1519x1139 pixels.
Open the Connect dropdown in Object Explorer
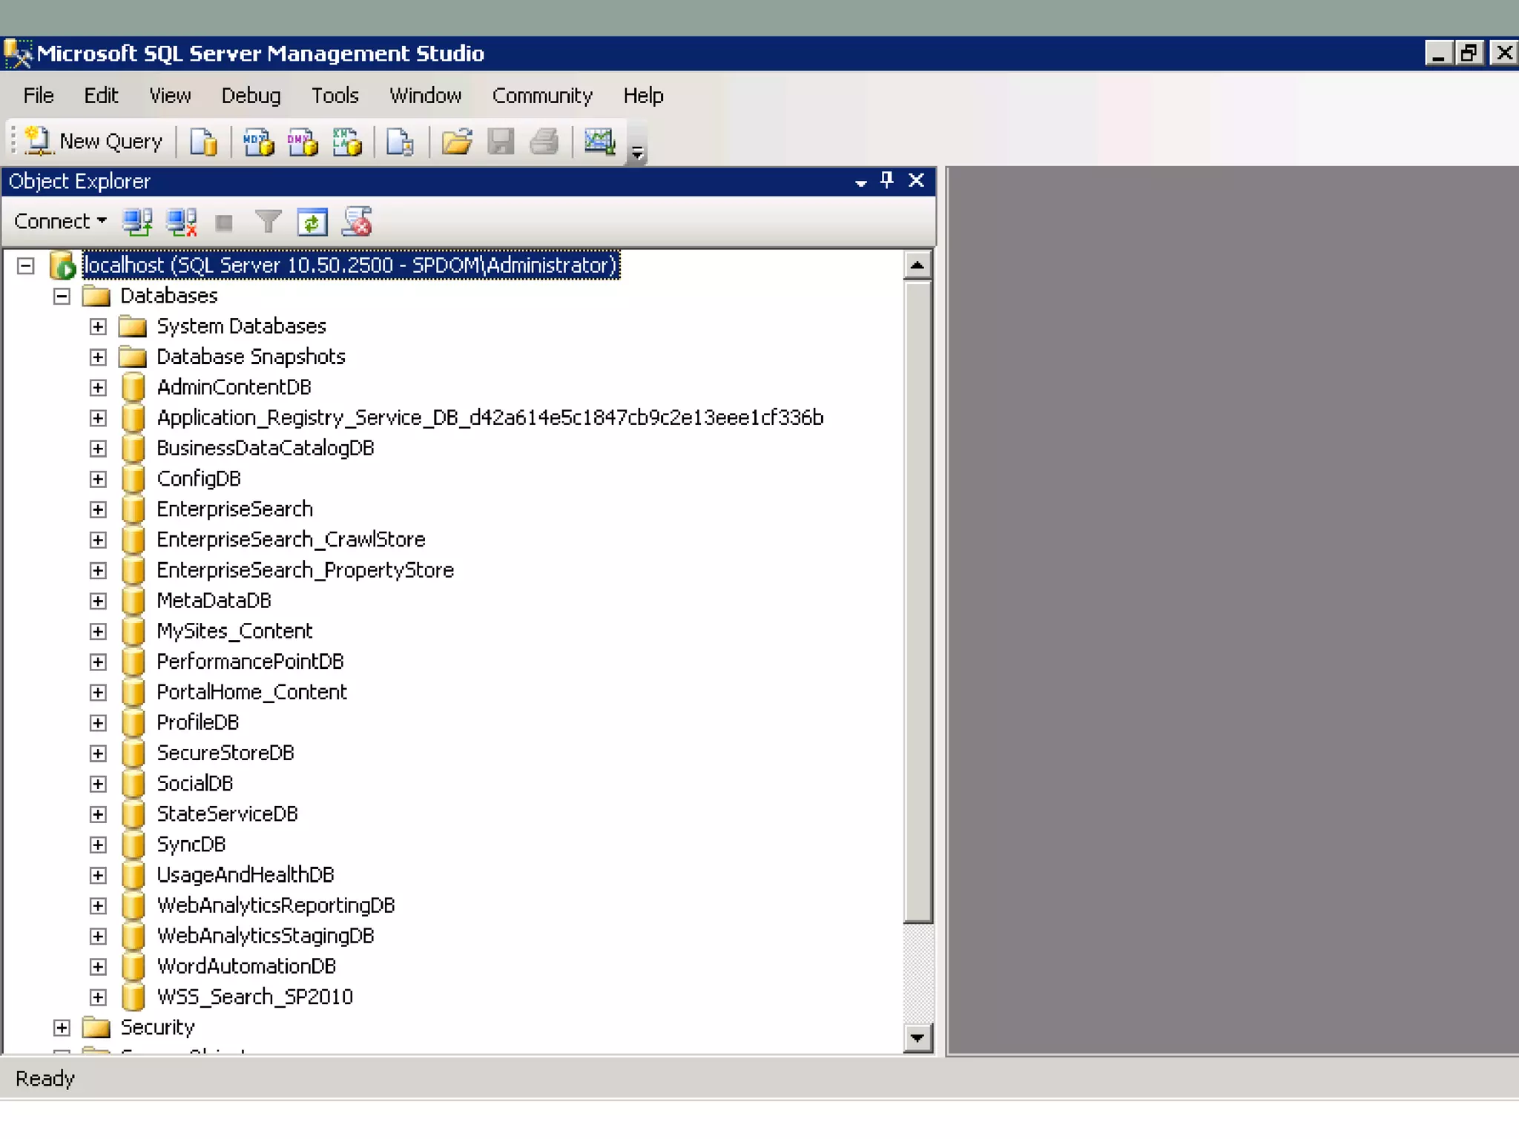60,221
